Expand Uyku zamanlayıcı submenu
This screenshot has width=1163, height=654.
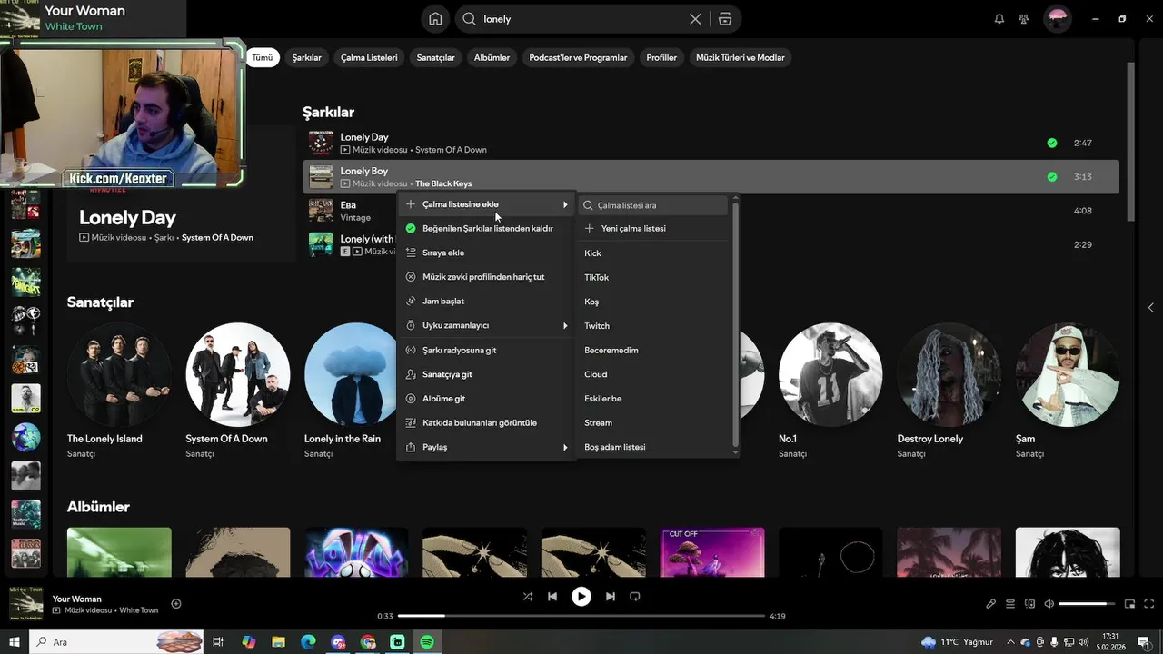click(x=486, y=325)
